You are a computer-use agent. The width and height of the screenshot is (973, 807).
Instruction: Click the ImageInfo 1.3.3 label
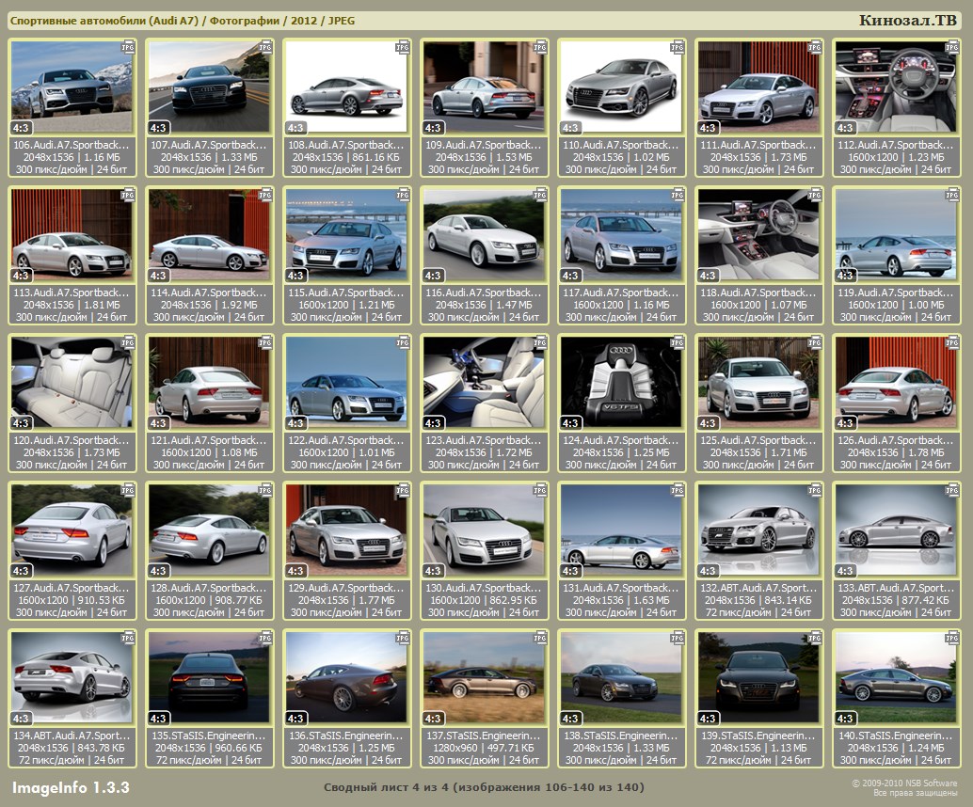[x=71, y=786]
